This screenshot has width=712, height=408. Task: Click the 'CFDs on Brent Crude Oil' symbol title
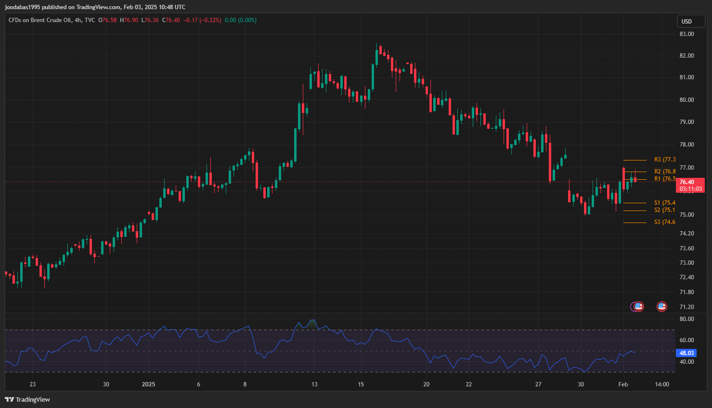click(40, 20)
